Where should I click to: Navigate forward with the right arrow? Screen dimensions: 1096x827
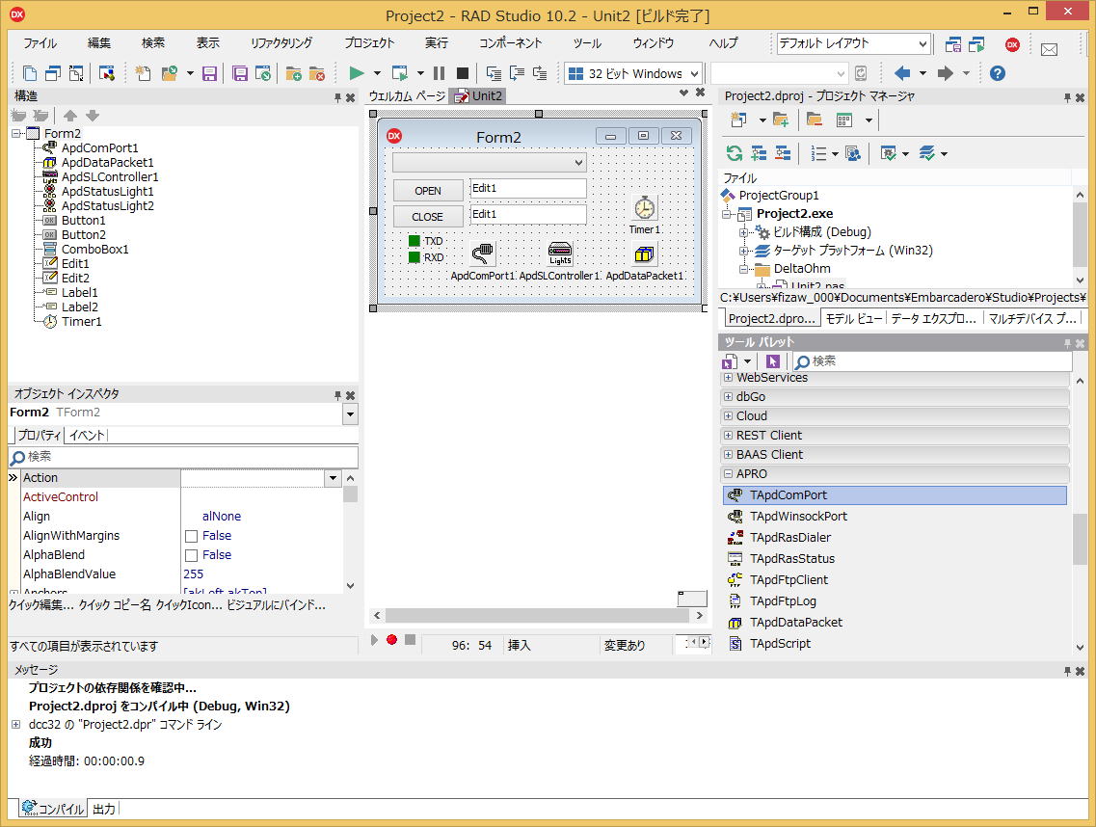(x=945, y=73)
